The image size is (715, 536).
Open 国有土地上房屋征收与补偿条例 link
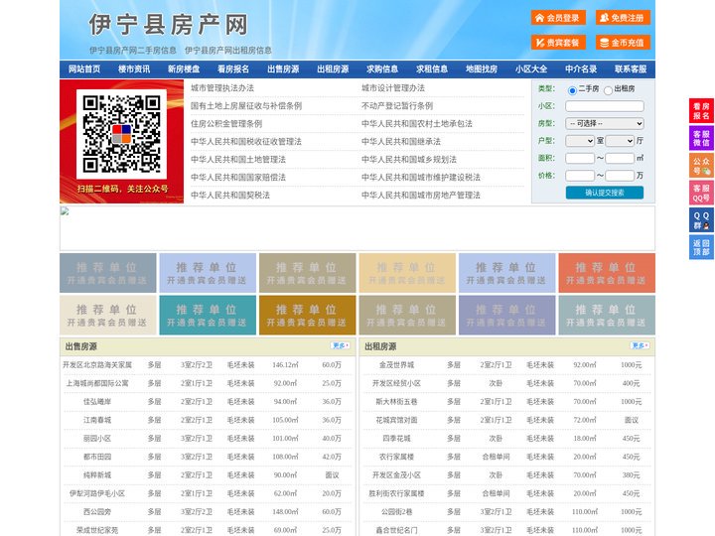246,106
